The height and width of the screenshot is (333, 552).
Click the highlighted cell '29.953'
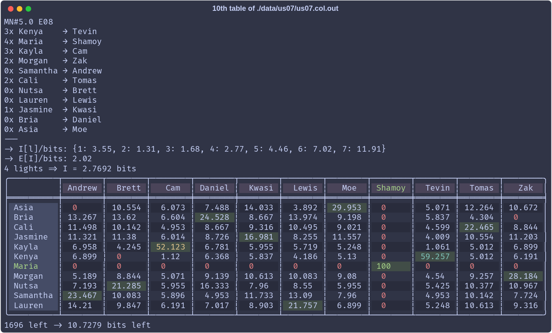coord(347,207)
